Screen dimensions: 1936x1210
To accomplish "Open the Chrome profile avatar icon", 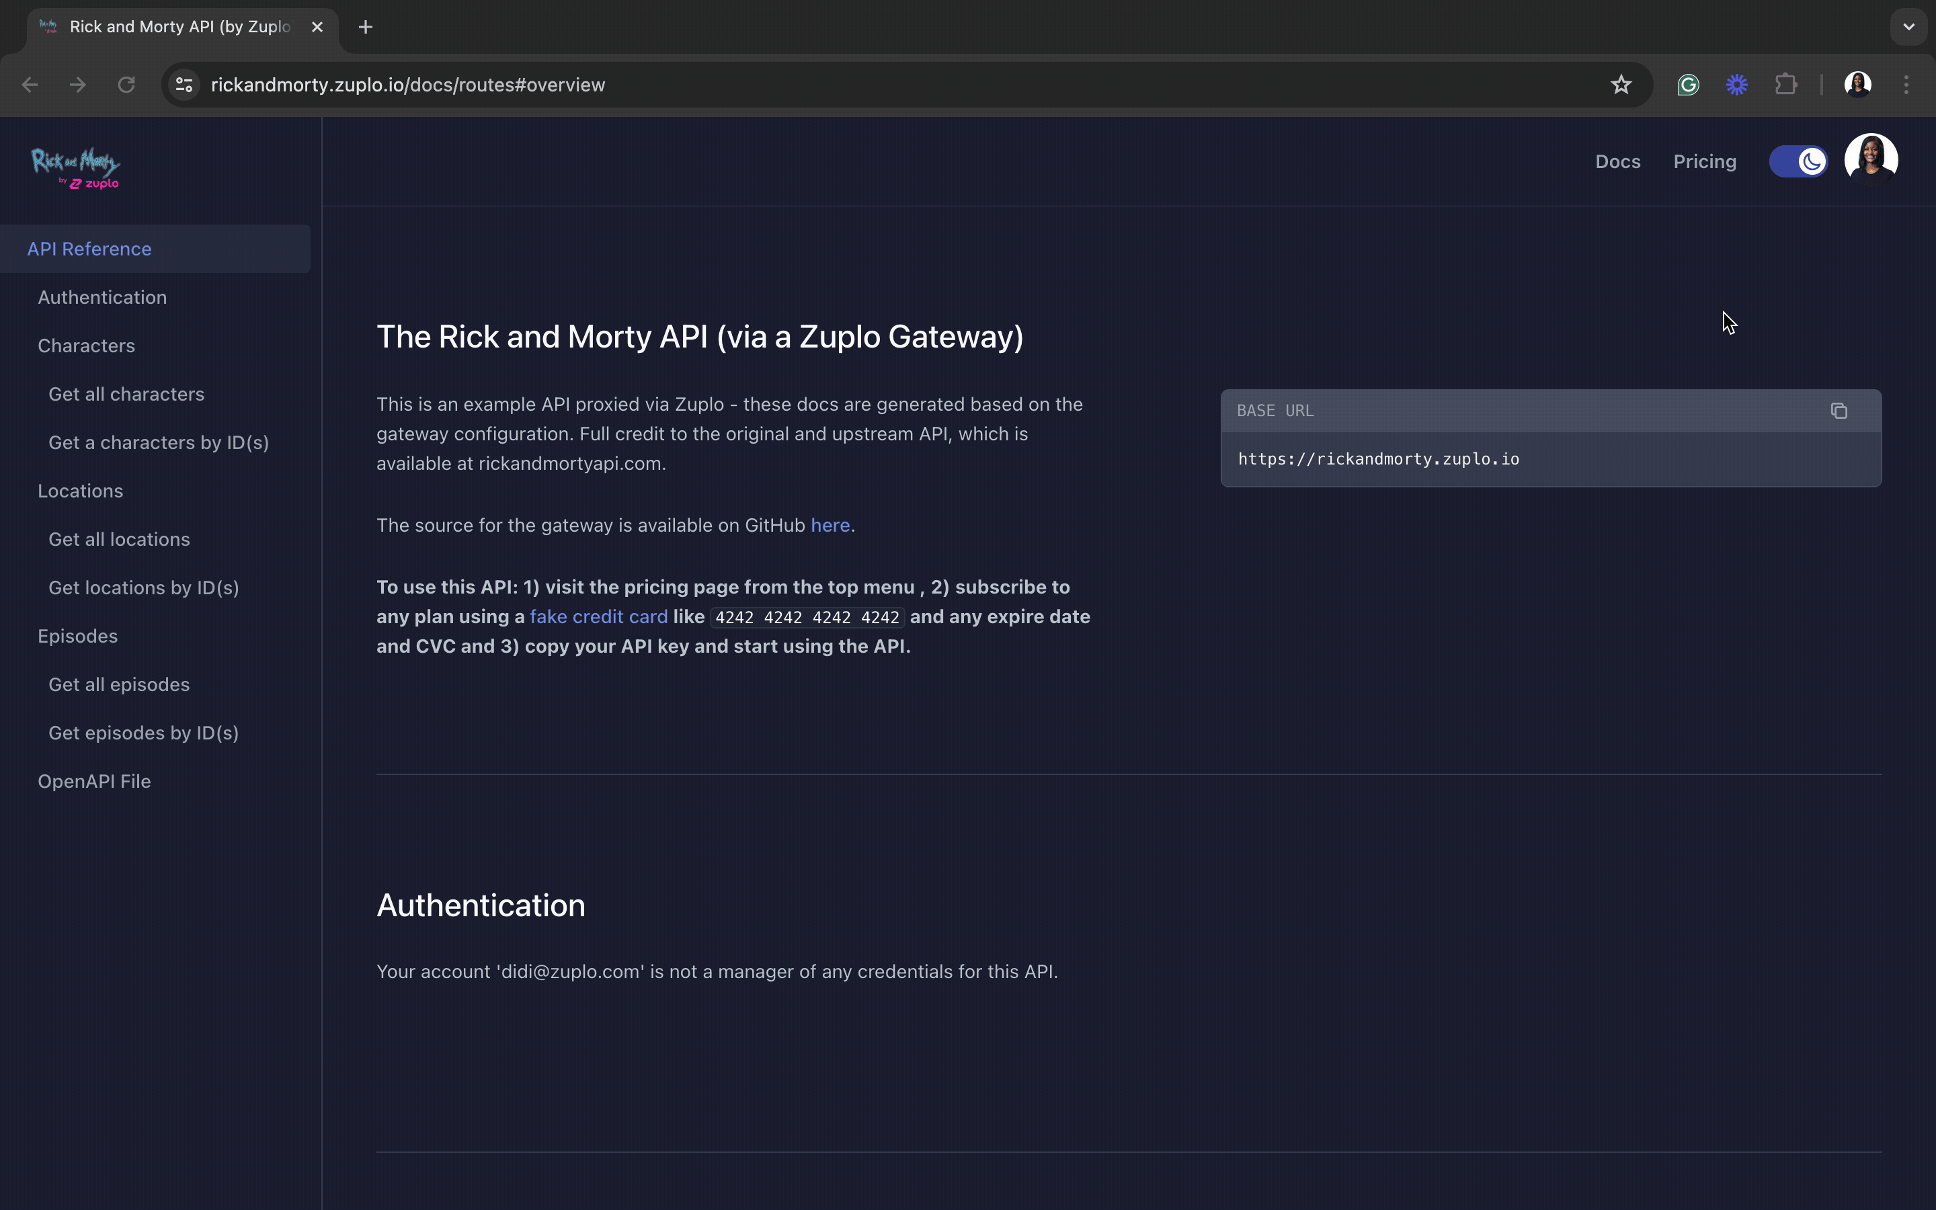I will [1857, 84].
